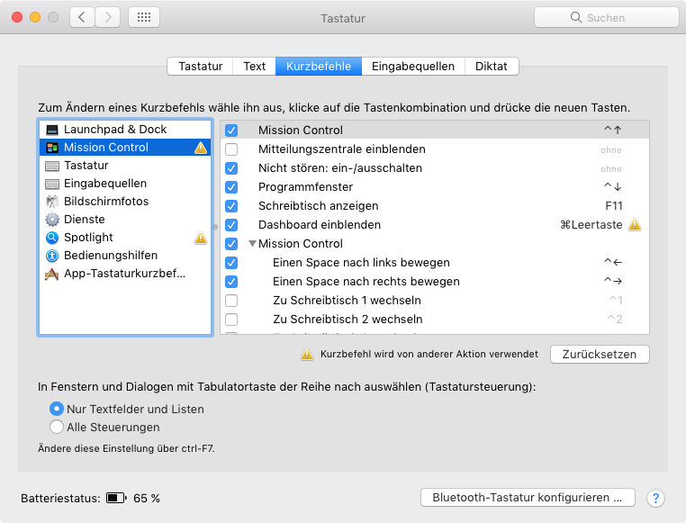Click the ^2 shortcut for Schreibtisch 2
This screenshot has width=686, height=523.
tap(615, 320)
